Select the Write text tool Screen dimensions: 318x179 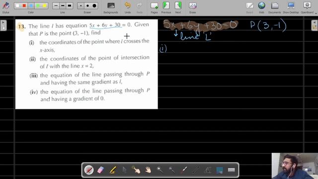[x=208, y=170]
